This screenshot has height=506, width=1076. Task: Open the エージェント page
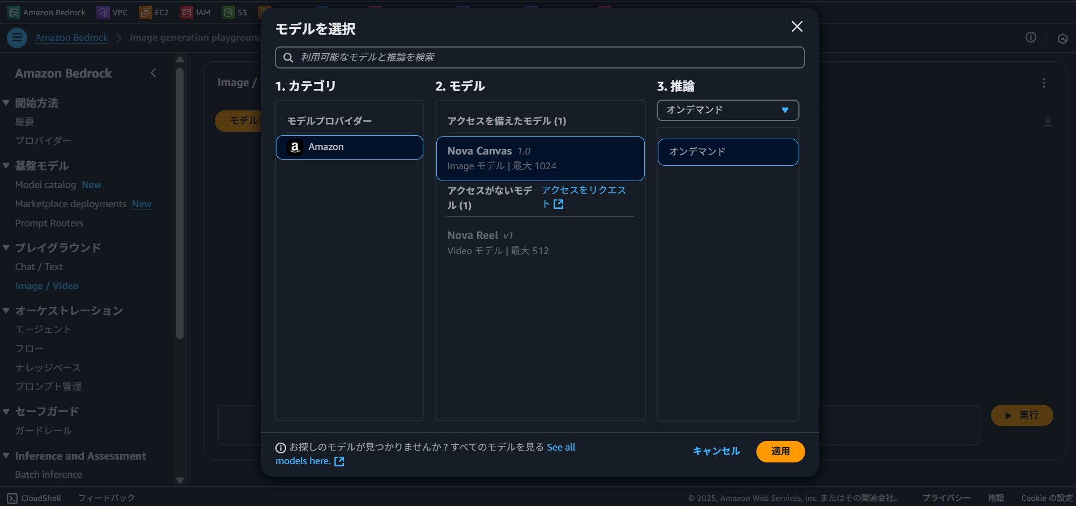point(43,329)
